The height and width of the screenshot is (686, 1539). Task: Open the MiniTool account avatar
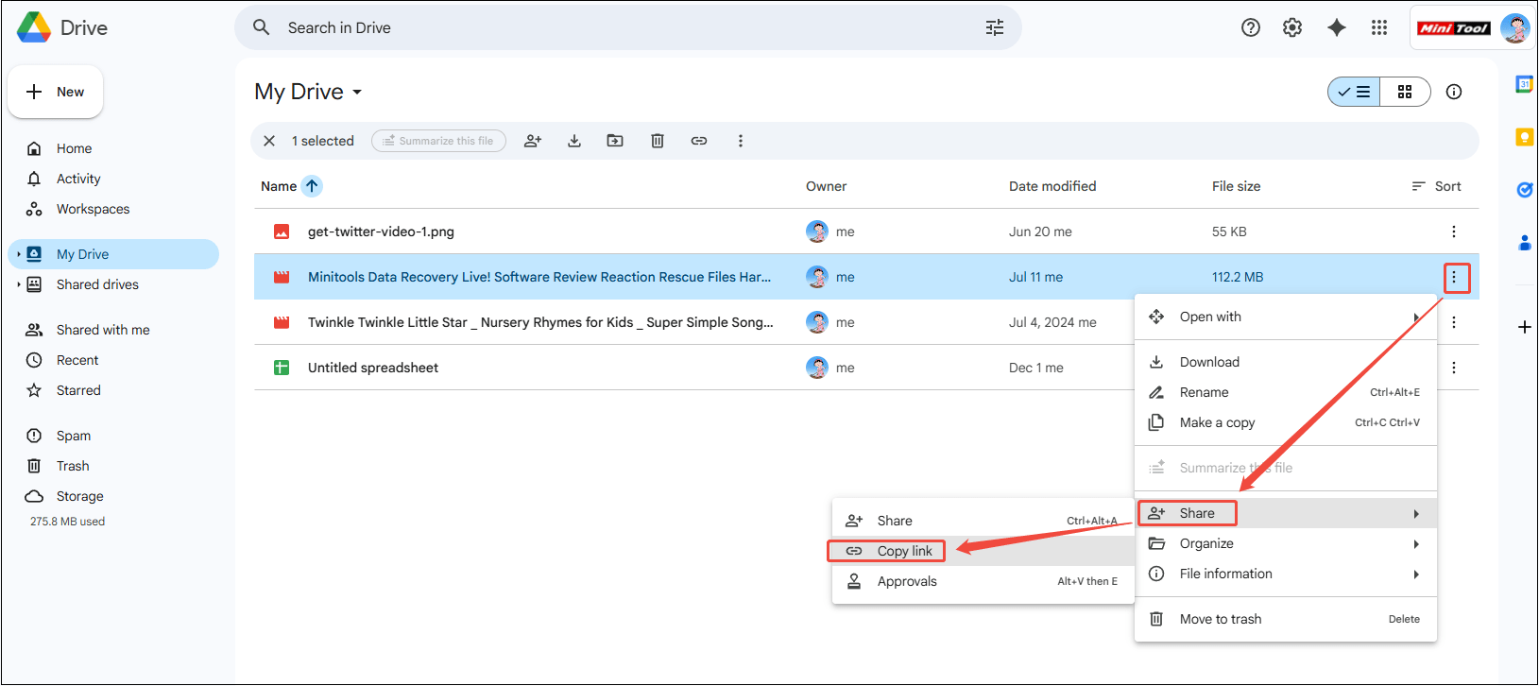click(x=1514, y=28)
